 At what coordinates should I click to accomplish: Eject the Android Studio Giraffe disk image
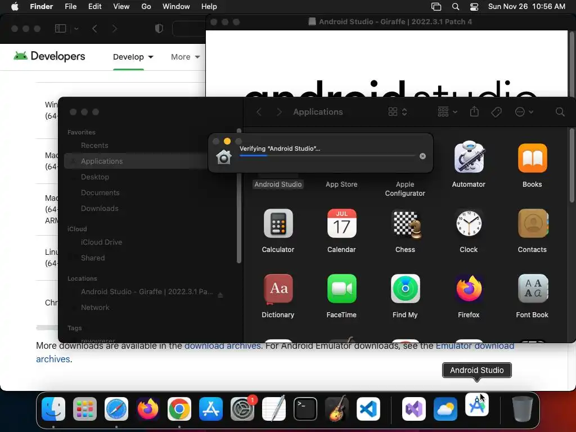[x=220, y=295]
